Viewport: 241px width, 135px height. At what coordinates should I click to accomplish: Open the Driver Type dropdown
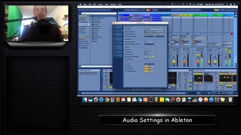(x=154, y=29)
